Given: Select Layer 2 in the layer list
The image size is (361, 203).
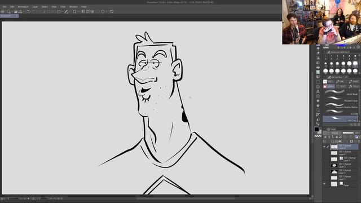Looking at the screenshot, I should tap(344, 171).
